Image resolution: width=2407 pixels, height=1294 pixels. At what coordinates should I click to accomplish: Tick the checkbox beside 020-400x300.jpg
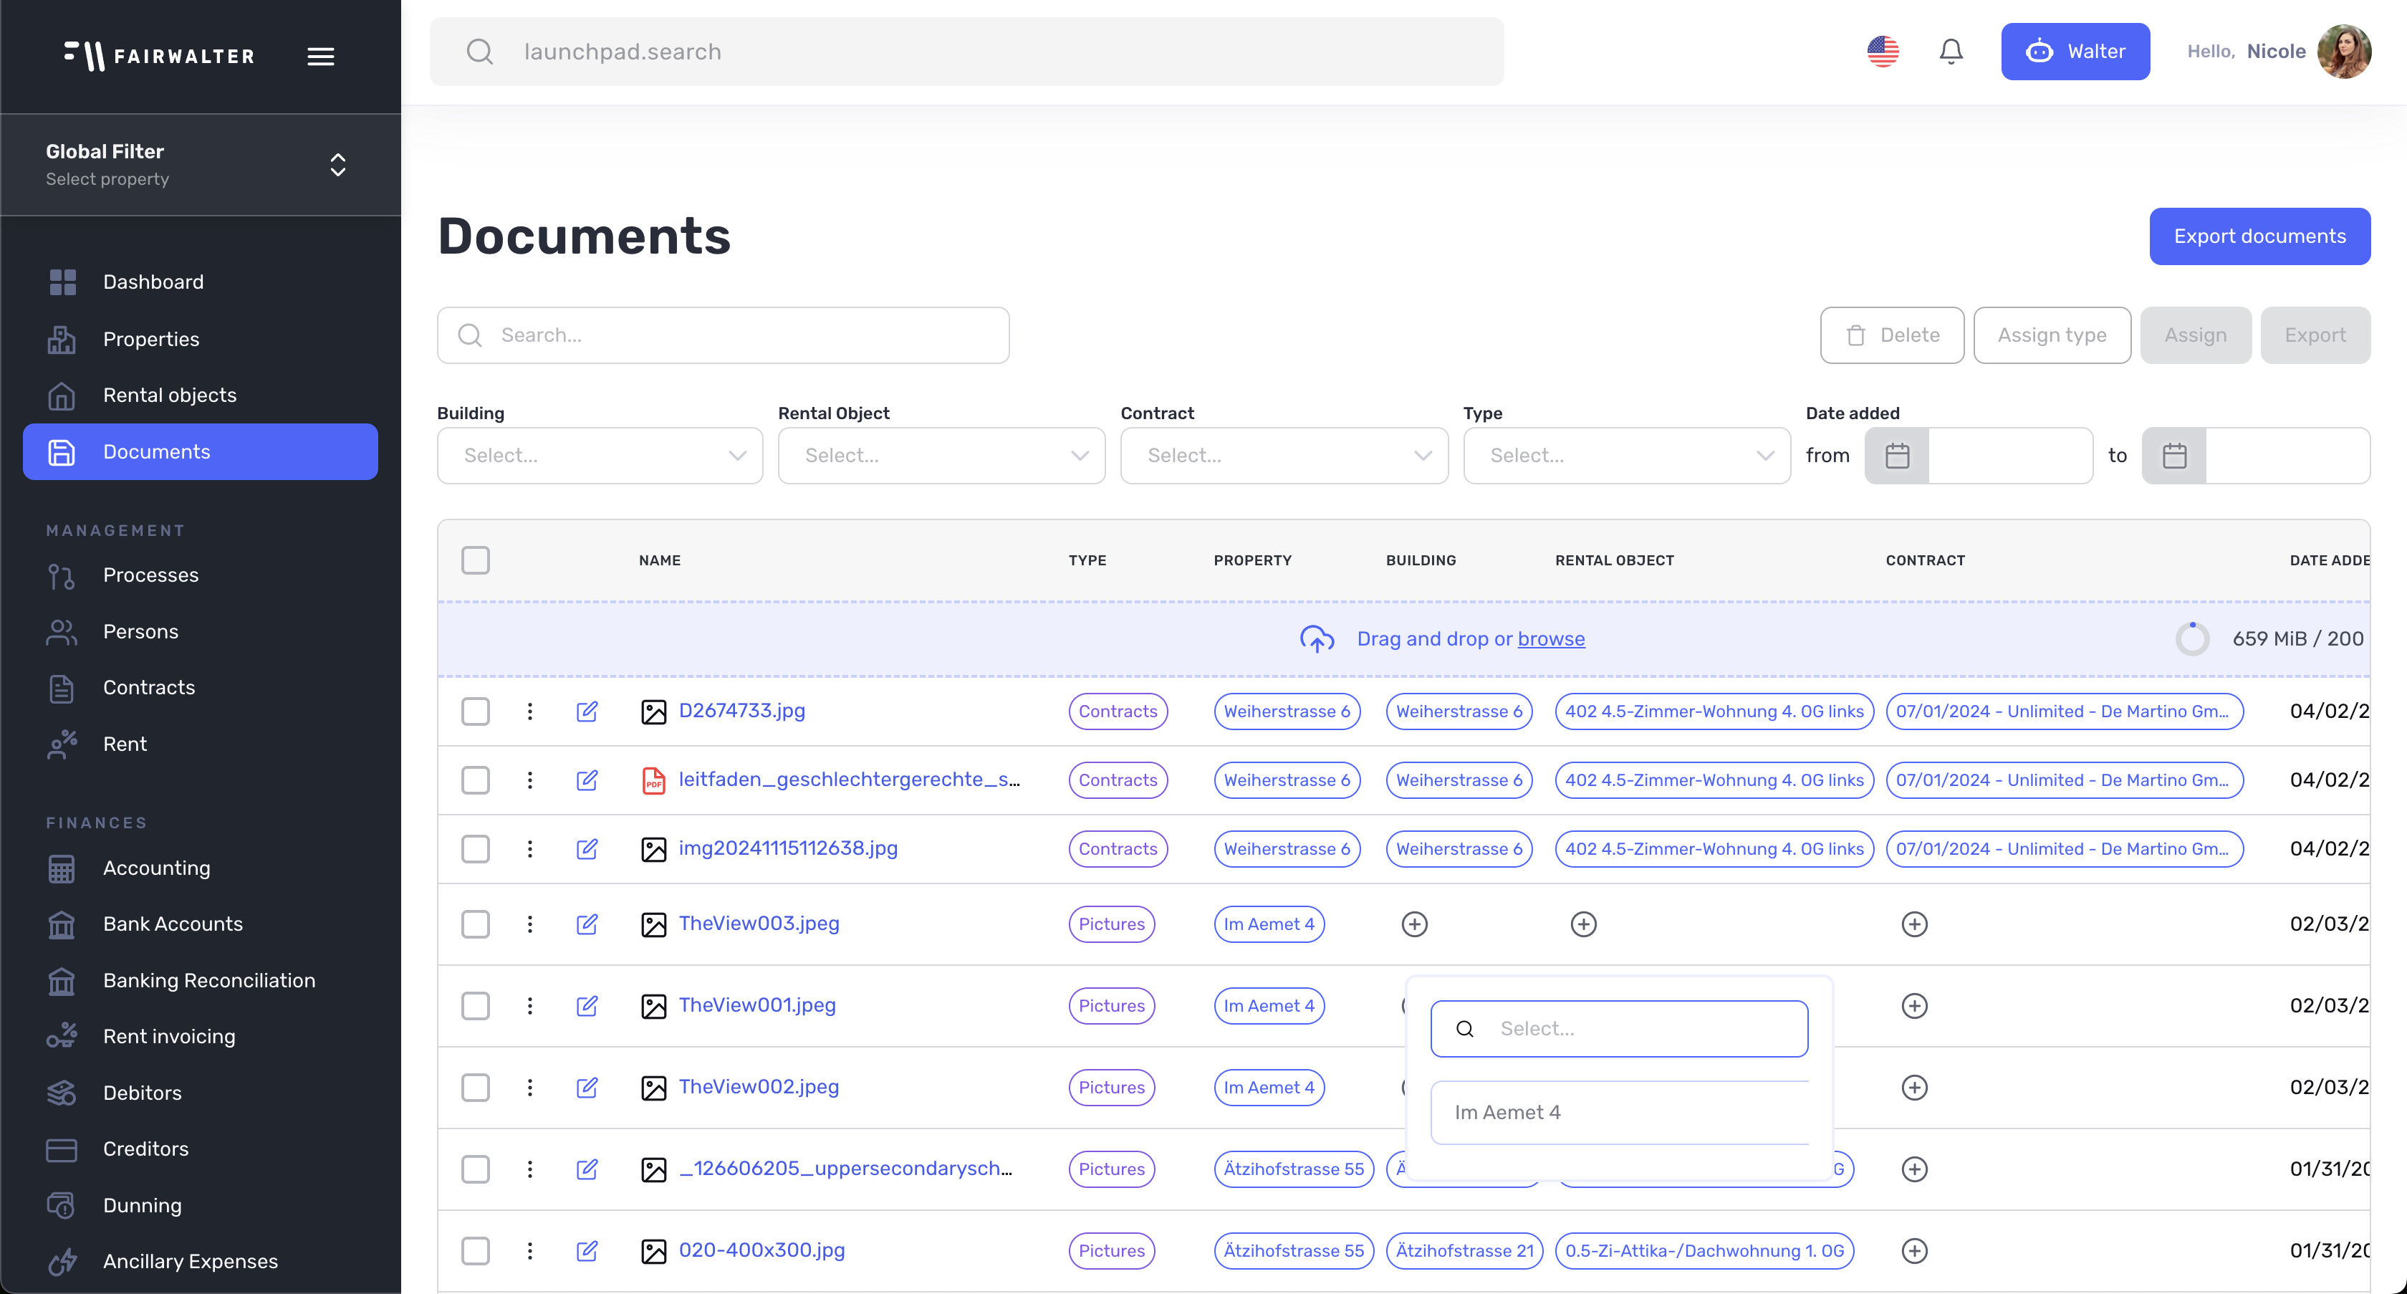[476, 1251]
